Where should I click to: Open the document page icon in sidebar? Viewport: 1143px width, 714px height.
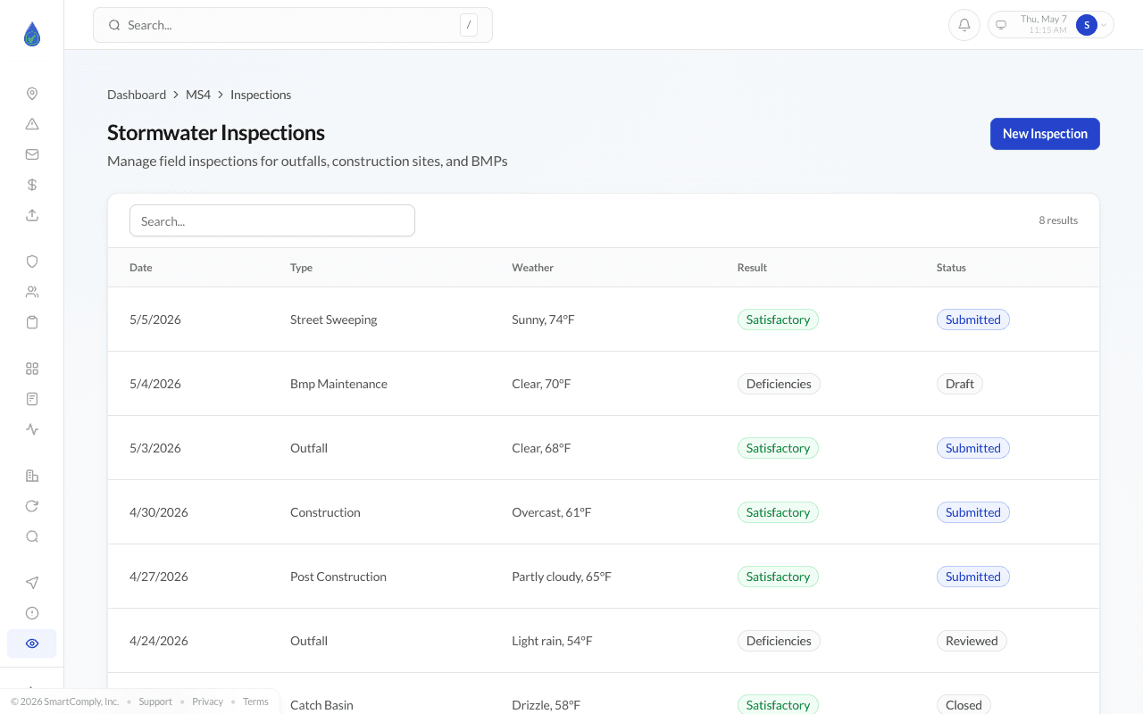point(32,399)
